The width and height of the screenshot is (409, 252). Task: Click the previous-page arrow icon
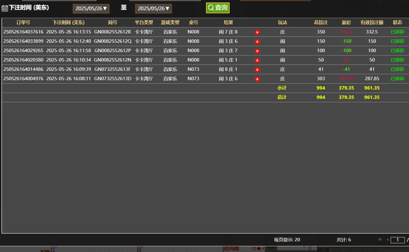(x=387, y=240)
